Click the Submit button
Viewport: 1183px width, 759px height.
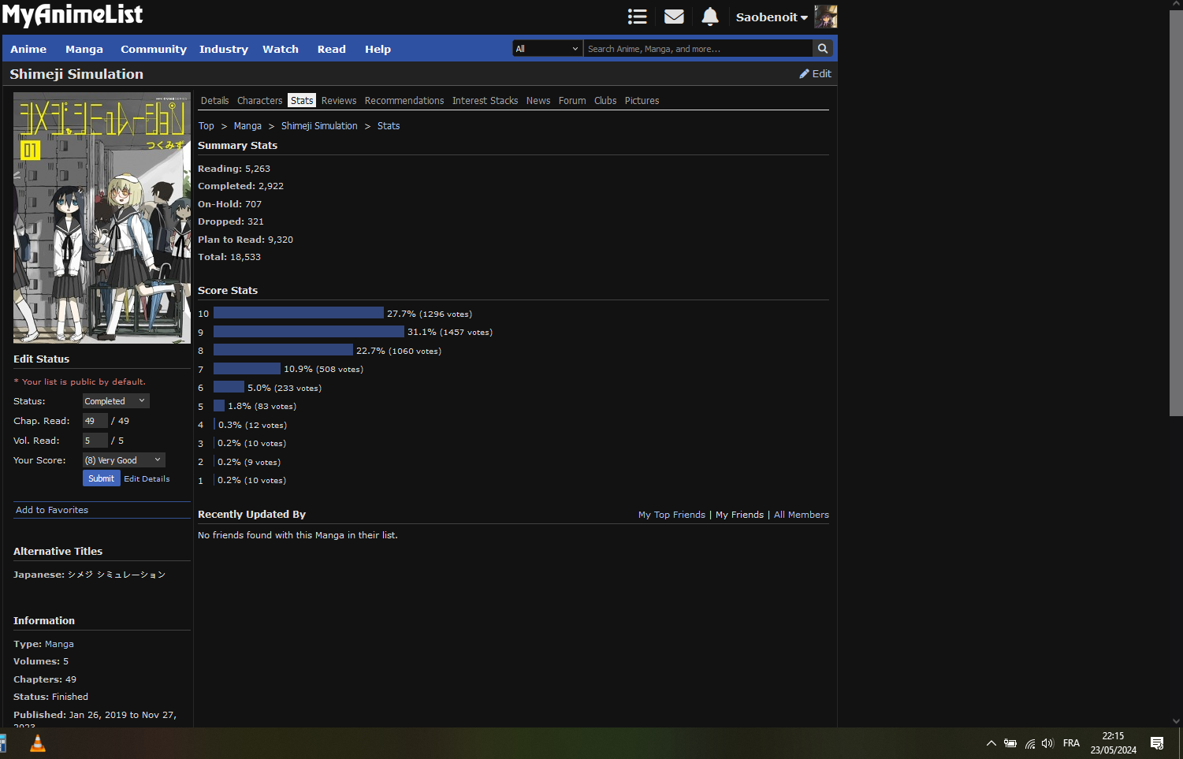pyautogui.click(x=101, y=478)
